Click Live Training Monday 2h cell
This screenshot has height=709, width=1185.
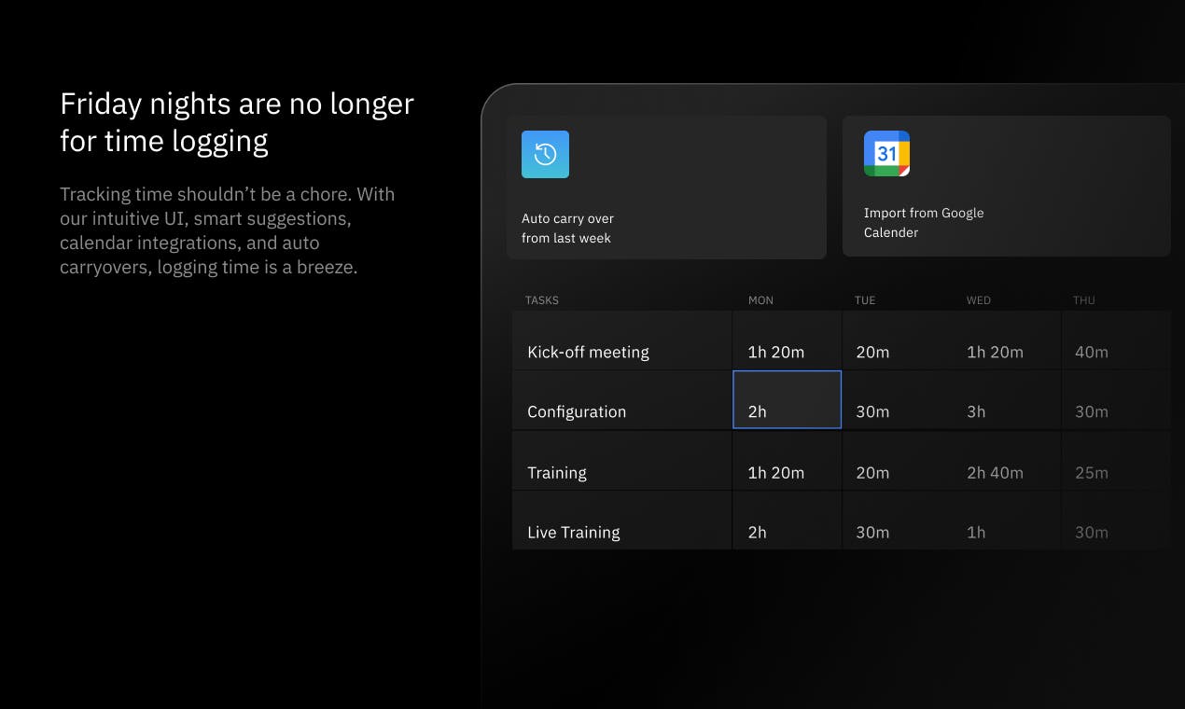[x=788, y=521]
